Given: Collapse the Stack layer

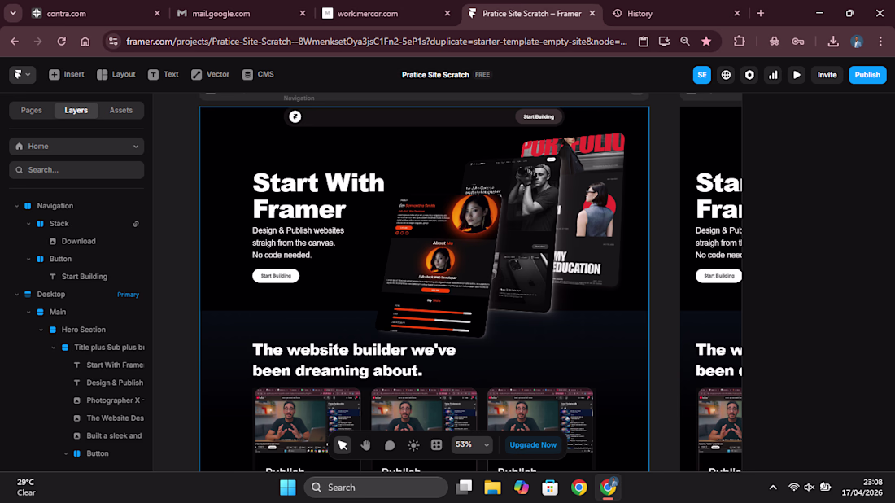Looking at the screenshot, I should tap(28, 224).
